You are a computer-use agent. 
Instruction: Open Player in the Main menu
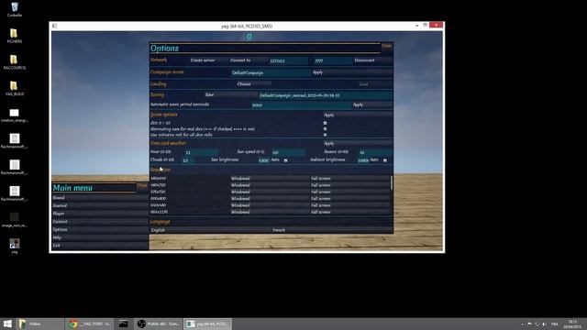click(100, 214)
